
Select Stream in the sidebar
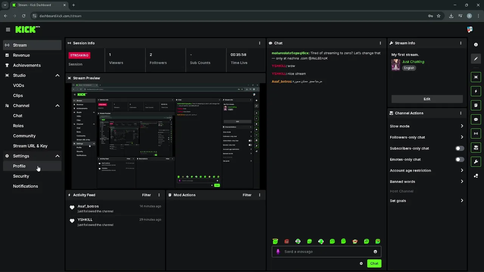pyautogui.click(x=32, y=45)
